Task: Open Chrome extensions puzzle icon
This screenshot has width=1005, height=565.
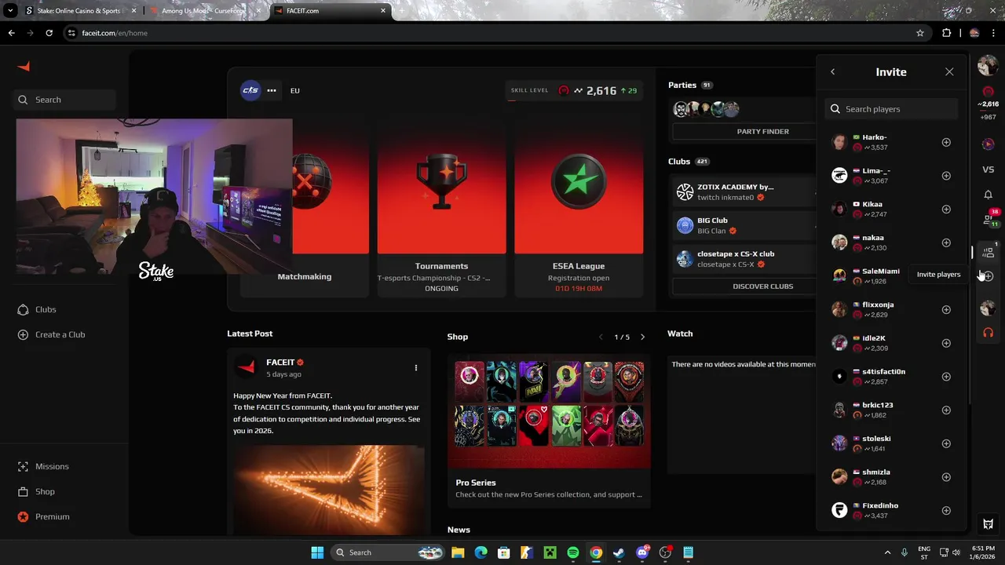Action: pos(946,33)
